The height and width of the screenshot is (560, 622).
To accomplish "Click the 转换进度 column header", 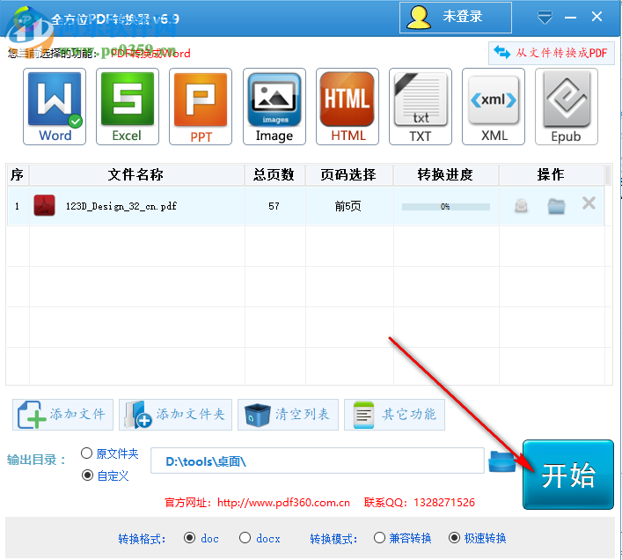I will coord(445,174).
